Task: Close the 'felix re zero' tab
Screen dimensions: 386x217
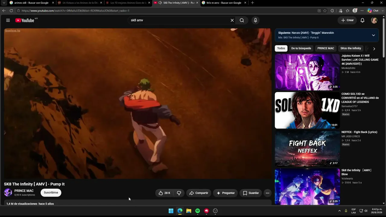Action: coord(245,3)
